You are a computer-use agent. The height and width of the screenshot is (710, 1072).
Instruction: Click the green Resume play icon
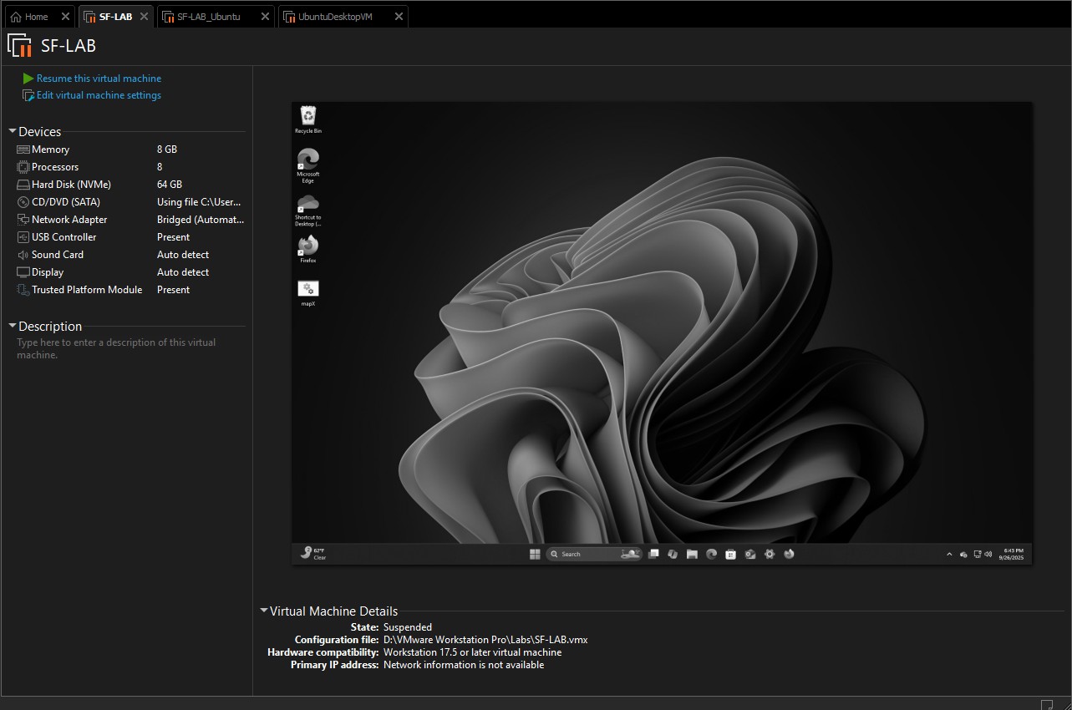28,79
